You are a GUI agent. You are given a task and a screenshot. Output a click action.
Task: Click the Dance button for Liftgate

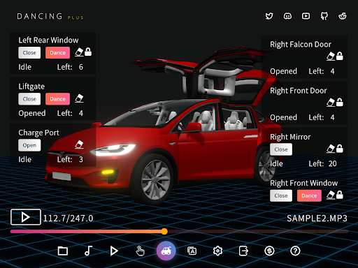click(57, 99)
